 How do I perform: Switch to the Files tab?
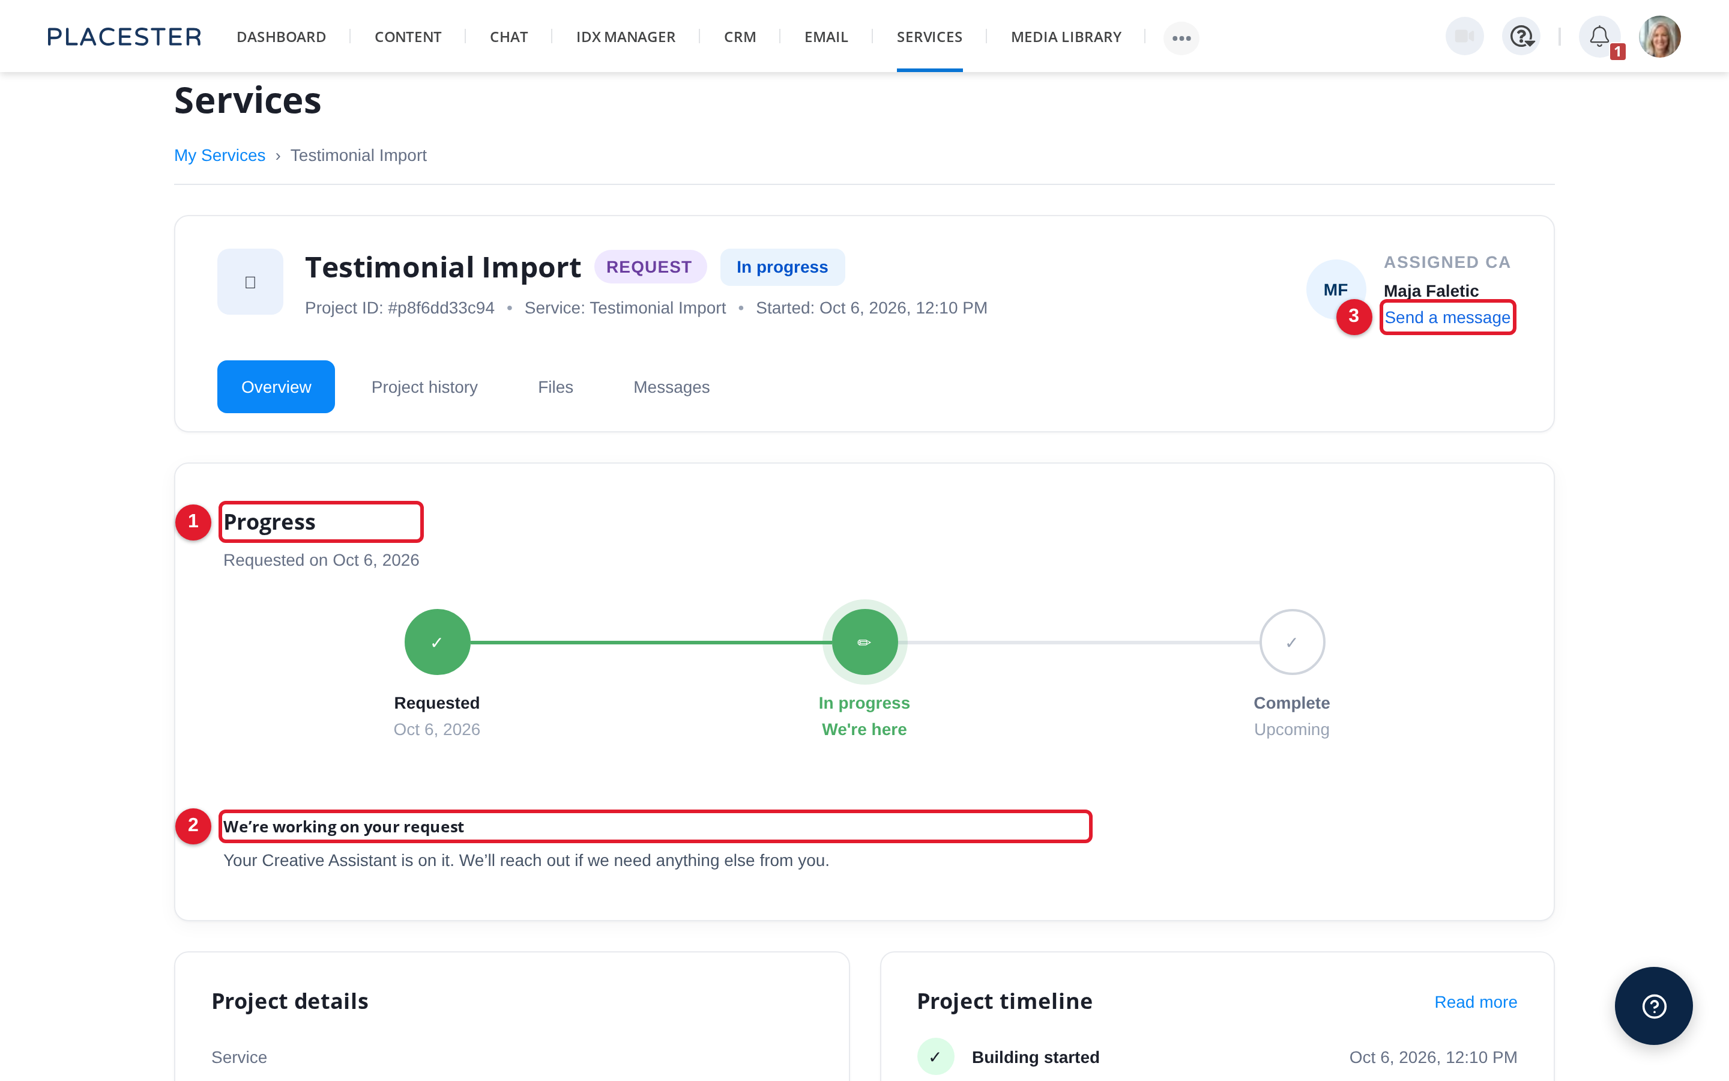(555, 387)
